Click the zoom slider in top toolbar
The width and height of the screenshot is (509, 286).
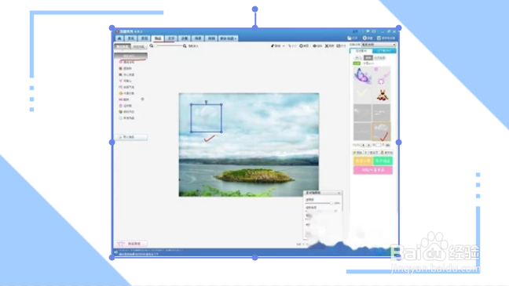(168, 46)
